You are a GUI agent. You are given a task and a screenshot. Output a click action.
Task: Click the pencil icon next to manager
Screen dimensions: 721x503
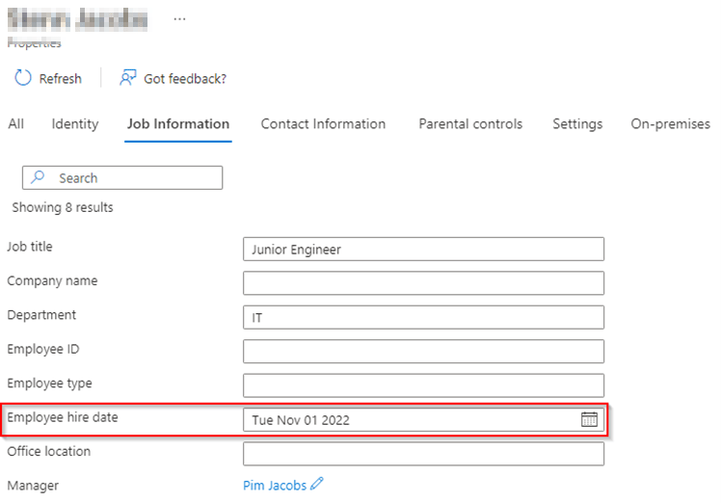(317, 485)
